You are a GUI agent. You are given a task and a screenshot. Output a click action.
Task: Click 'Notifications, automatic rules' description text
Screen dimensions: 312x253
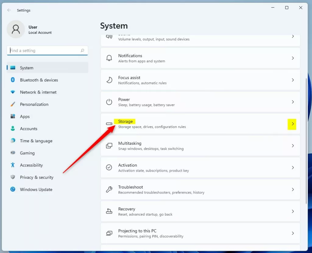click(142, 83)
